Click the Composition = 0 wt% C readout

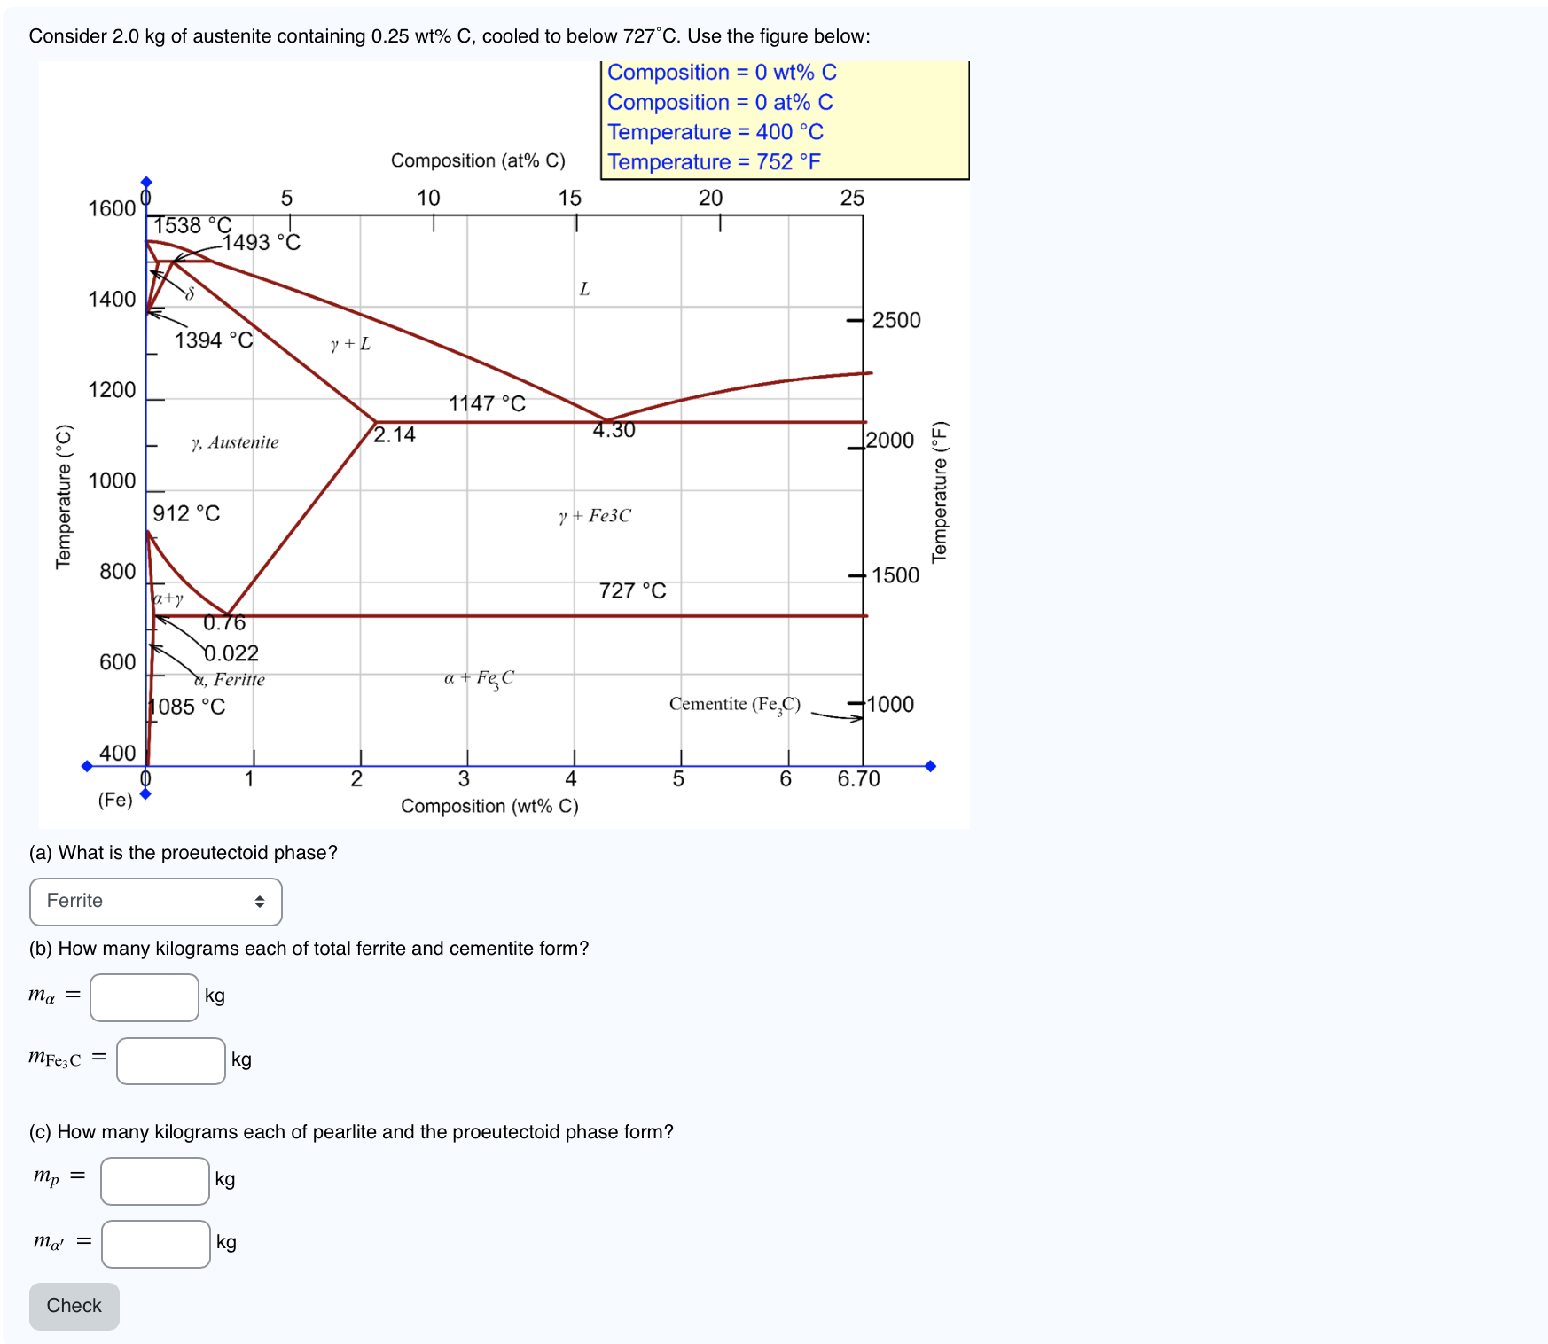[722, 73]
